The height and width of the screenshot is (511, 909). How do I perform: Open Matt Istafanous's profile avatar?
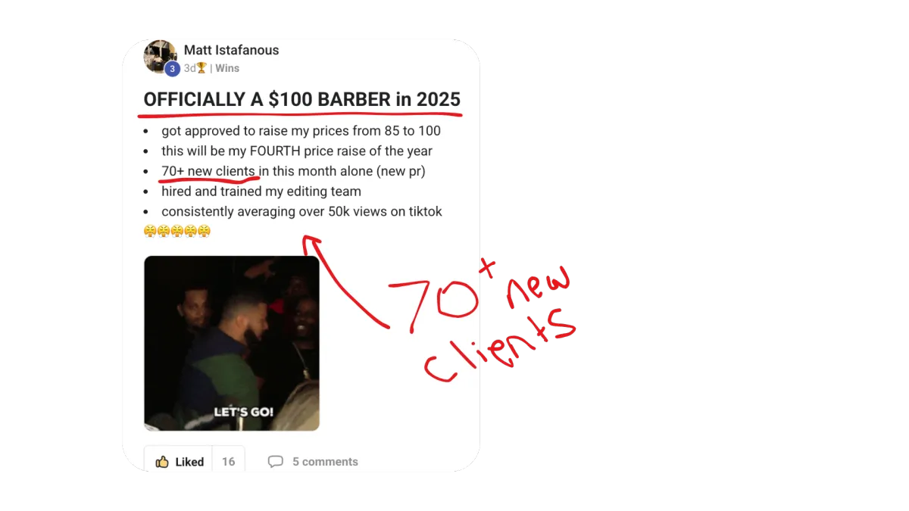coord(160,56)
